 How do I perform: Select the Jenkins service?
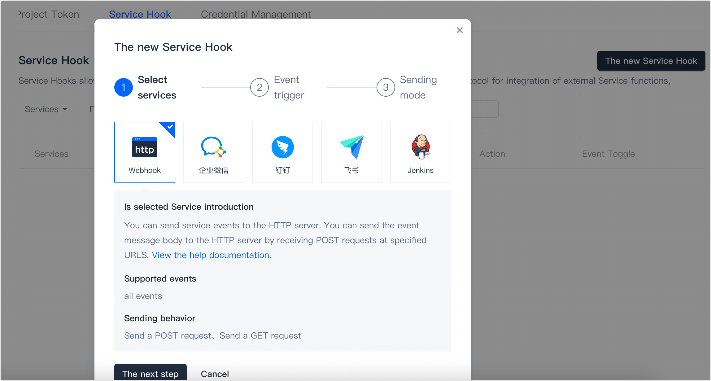click(420, 152)
